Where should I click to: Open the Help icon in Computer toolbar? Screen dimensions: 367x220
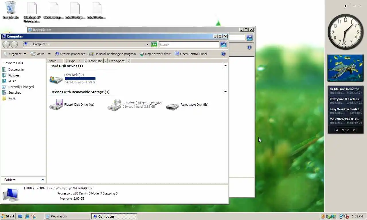223,54
